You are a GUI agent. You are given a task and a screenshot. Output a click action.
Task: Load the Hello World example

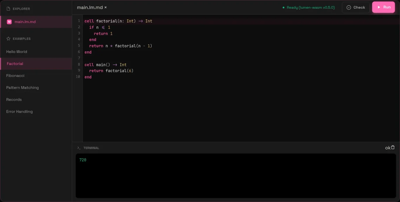click(x=36, y=52)
